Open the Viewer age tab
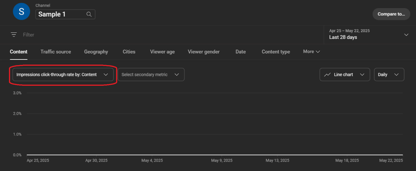This screenshot has width=416, height=171. 162,52
